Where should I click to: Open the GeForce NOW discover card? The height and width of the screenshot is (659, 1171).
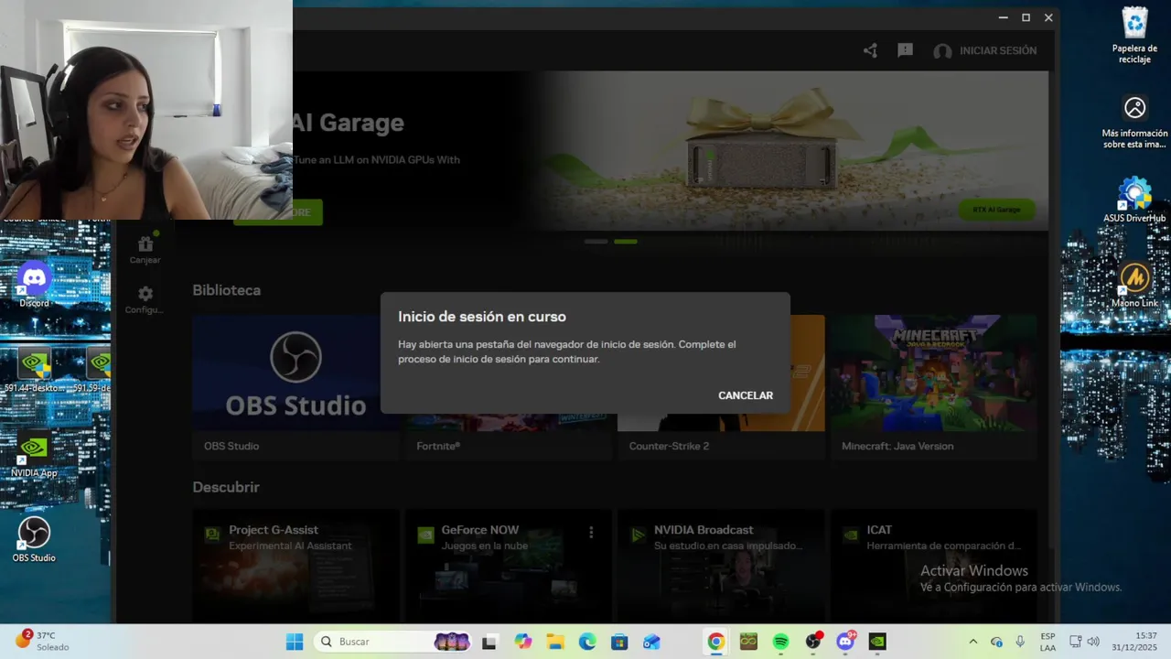pyautogui.click(x=508, y=566)
